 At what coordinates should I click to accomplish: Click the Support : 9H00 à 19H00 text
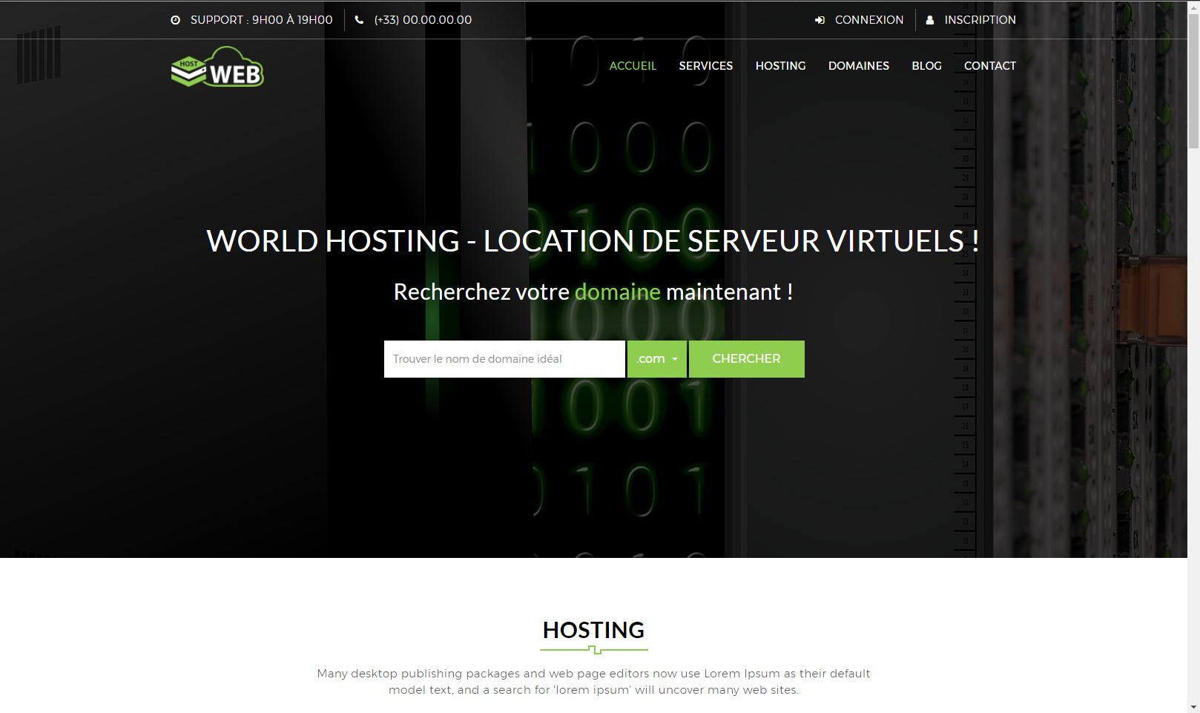(261, 20)
